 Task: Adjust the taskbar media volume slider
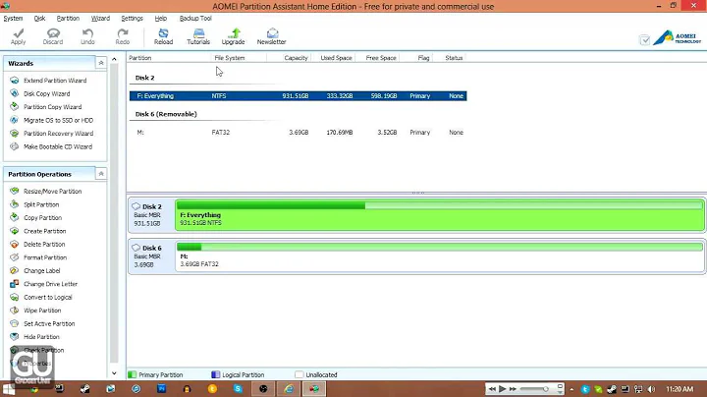(x=535, y=389)
